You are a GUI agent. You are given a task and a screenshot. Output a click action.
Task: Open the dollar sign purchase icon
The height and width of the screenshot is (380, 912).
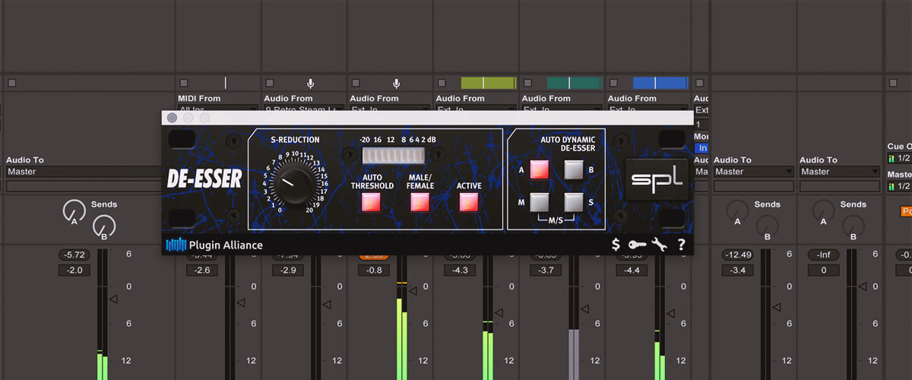pyautogui.click(x=616, y=245)
